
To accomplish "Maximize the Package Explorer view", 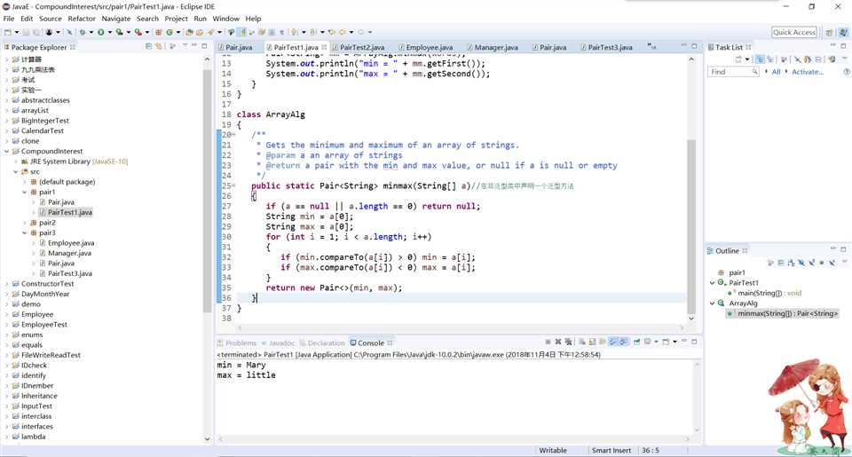I will 206,46.
